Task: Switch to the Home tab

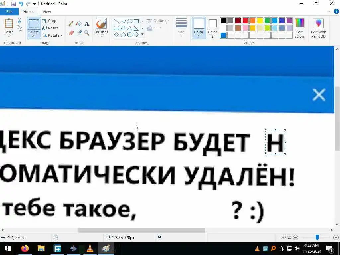Action: 28,12
